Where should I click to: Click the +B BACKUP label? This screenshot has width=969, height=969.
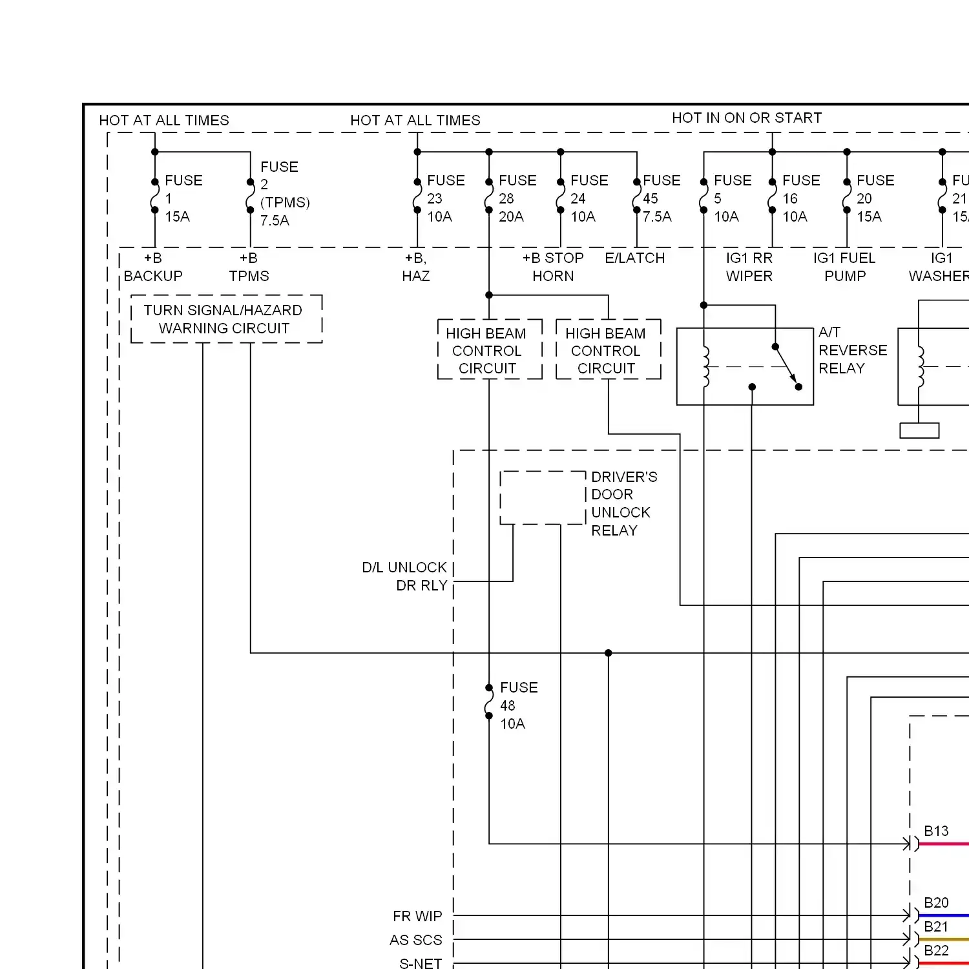coord(153,267)
